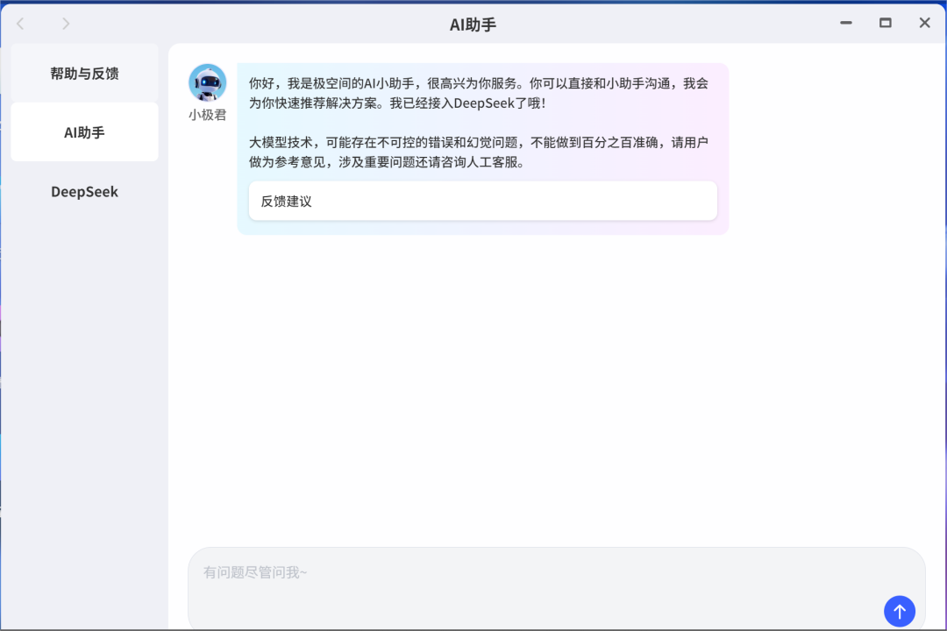Select the AI助手 sidebar tab

coord(84,132)
